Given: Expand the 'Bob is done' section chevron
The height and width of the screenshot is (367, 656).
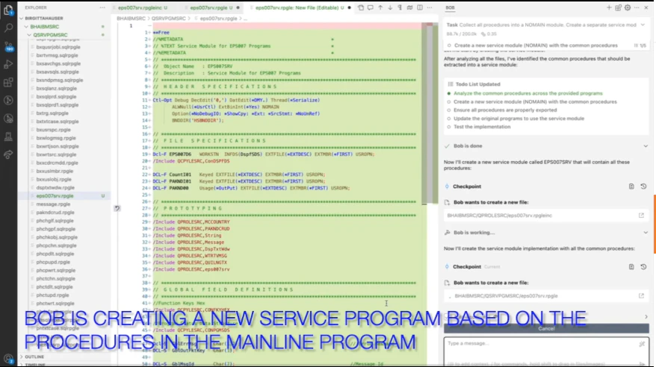Looking at the screenshot, I should click(x=646, y=146).
